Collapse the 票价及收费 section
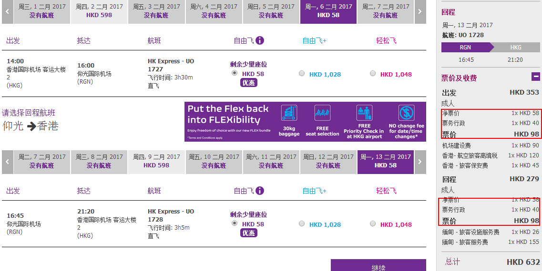 [x=535, y=76]
